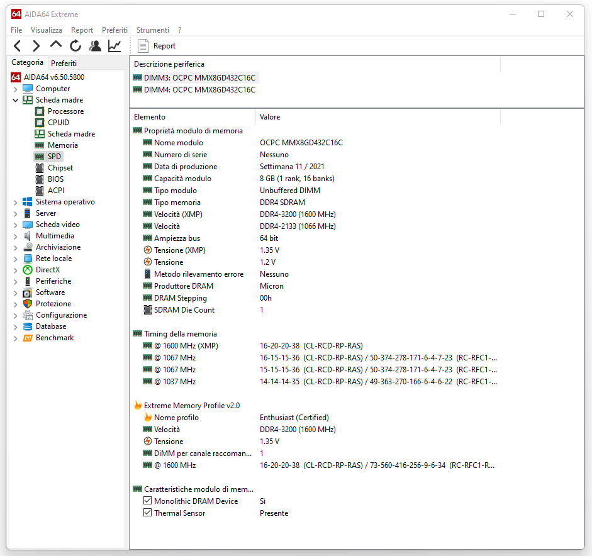This screenshot has width=592, height=556.
Task: Click the Archiviazione disk icon
Action: [28, 247]
